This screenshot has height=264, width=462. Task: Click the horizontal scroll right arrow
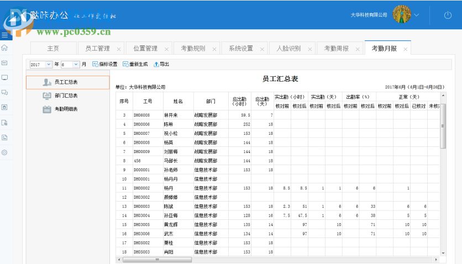tap(436, 260)
